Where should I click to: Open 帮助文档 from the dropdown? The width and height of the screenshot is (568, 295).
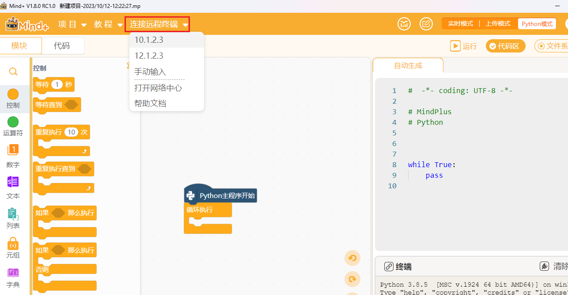click(167, 104)
